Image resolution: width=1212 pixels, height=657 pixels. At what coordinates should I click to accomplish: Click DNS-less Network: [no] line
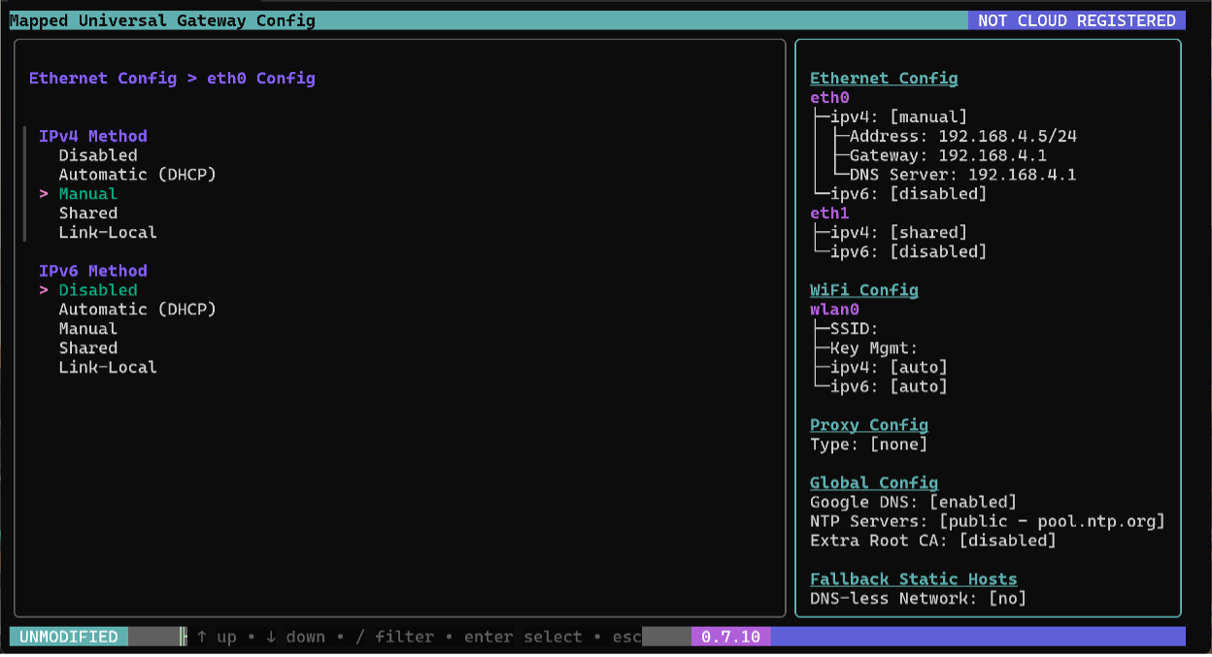(919, 599)
